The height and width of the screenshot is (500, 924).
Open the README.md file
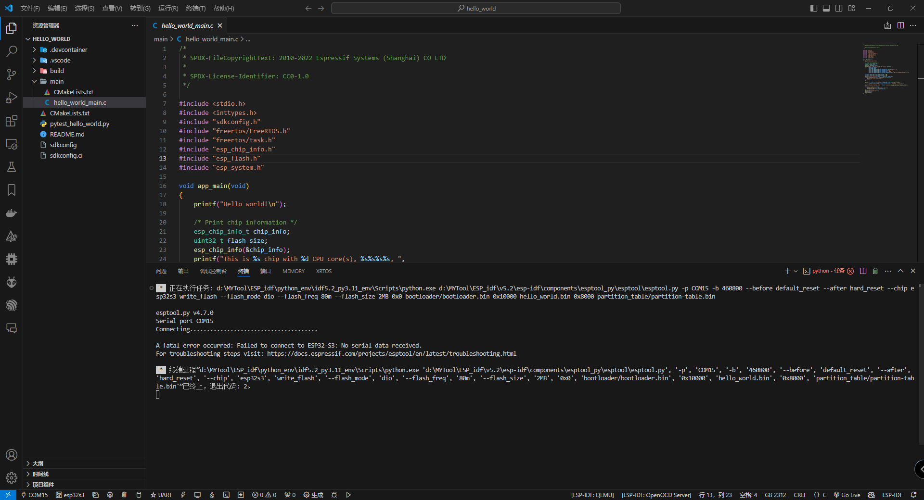click(67, 134)
